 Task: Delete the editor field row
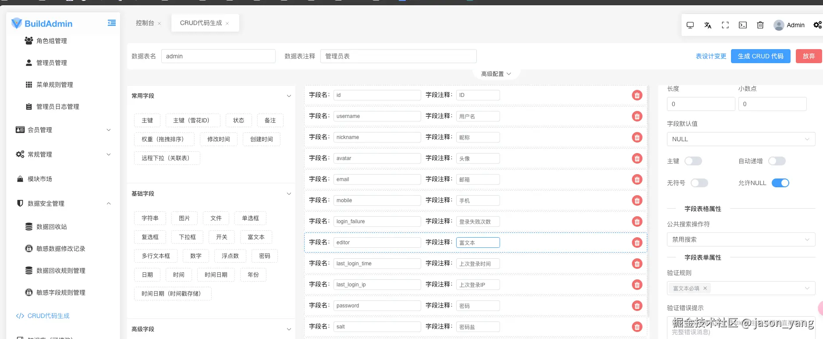point(637,243)
